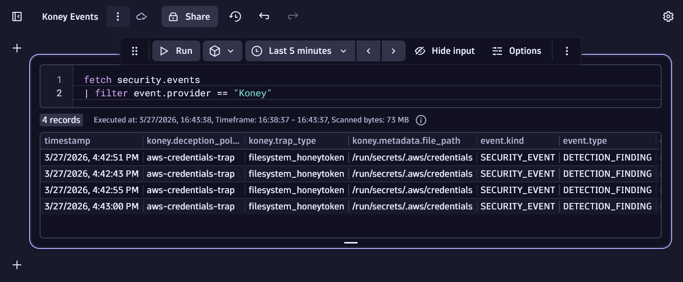
Task: Select the 4:42:51 PM timestamp cell
Action: (91, 158)
